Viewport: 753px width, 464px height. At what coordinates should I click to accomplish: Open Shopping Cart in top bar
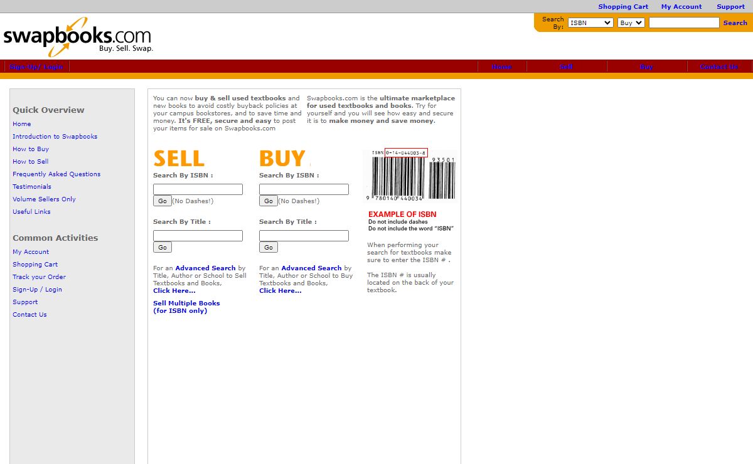[623, 6]
